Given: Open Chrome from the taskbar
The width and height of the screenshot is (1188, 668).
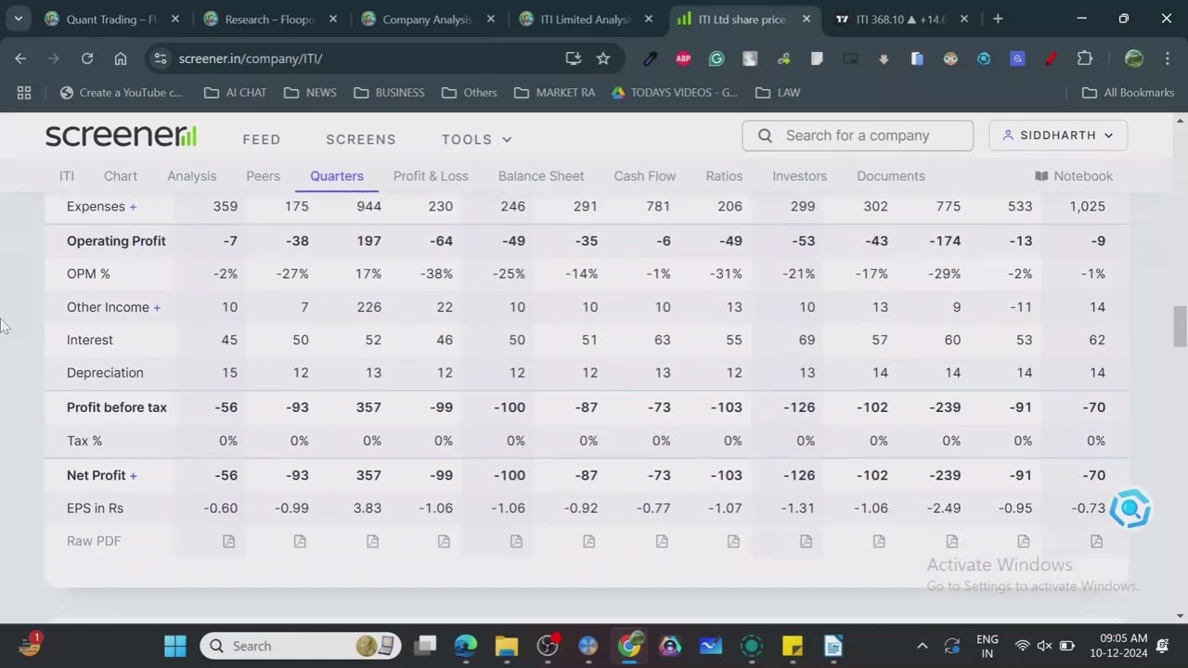Looking at the screenshot, I should pos(629,646).
